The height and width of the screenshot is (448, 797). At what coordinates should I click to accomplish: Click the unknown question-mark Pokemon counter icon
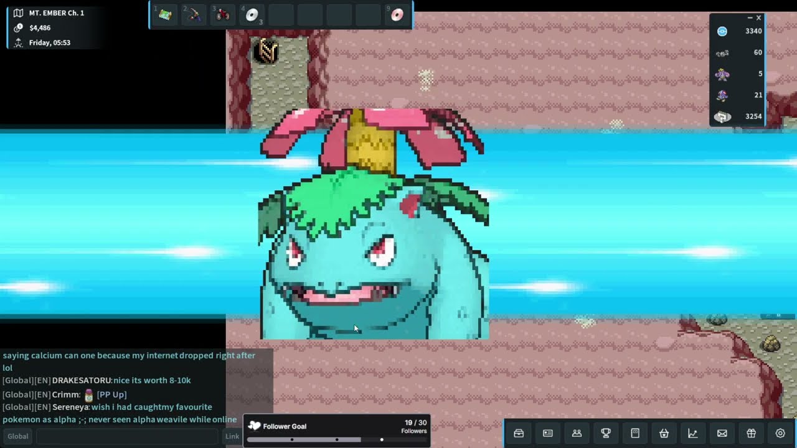(x=722, y=116)
